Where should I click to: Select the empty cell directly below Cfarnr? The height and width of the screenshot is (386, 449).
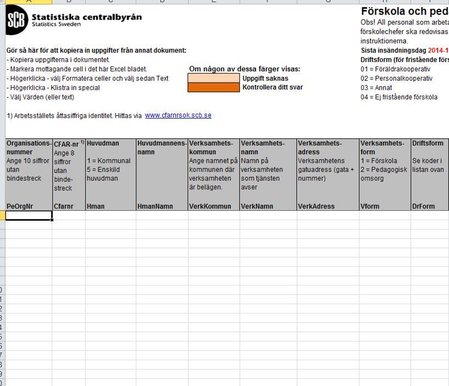click(69, 215)
